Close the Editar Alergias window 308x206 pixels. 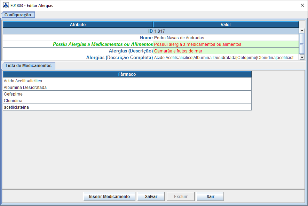302,6
